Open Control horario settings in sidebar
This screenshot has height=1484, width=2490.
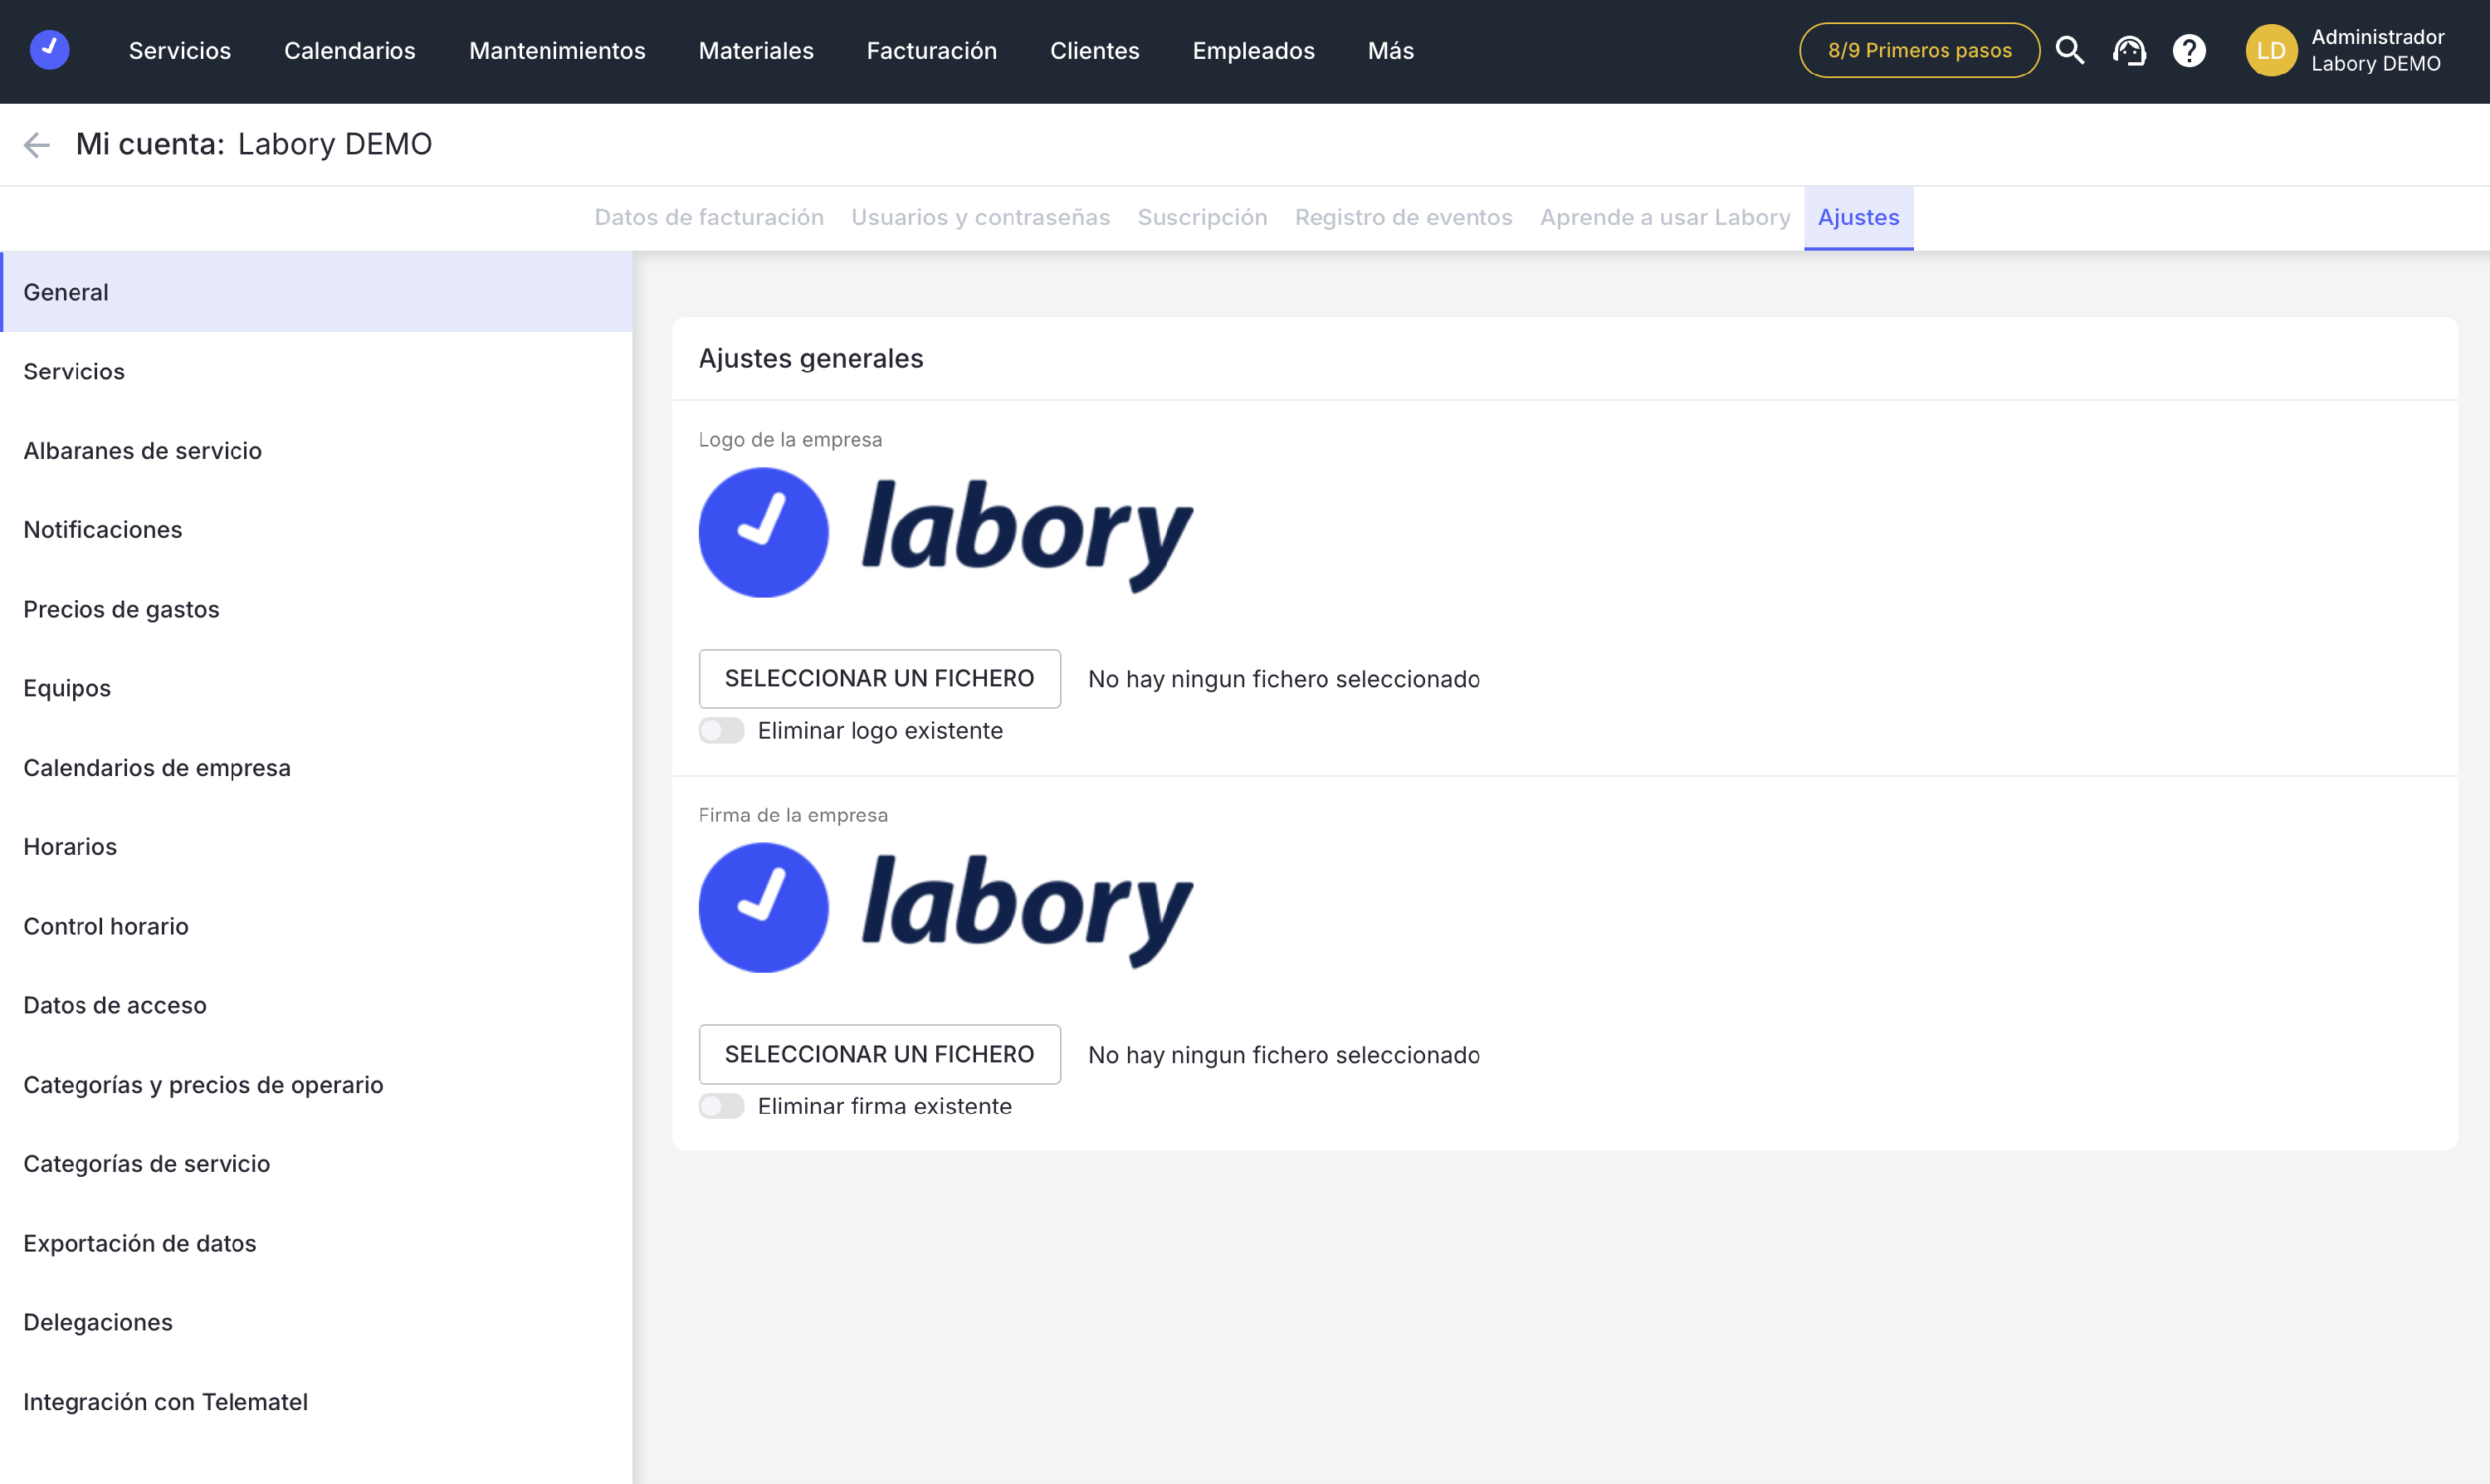(x=106, y=926)
